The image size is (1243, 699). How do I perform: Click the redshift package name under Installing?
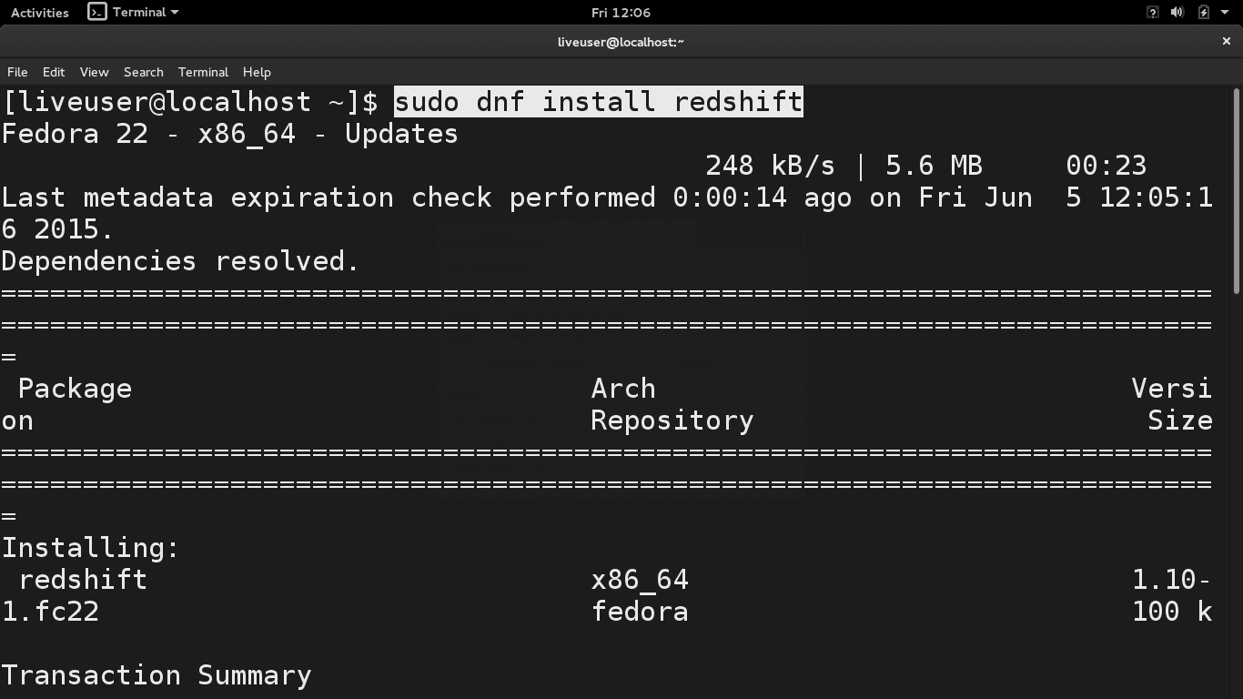83,580
